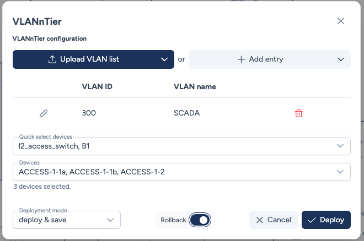The image size is (364, 241).
Task: Click the pencil edit icon for VLAN 300
Action: tap(44, 113)
